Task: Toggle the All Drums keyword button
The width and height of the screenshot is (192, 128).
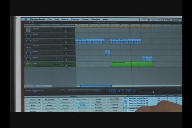Action: tap(49, 99)
